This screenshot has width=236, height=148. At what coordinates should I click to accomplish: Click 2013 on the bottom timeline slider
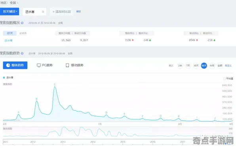[x=63, y=142]
